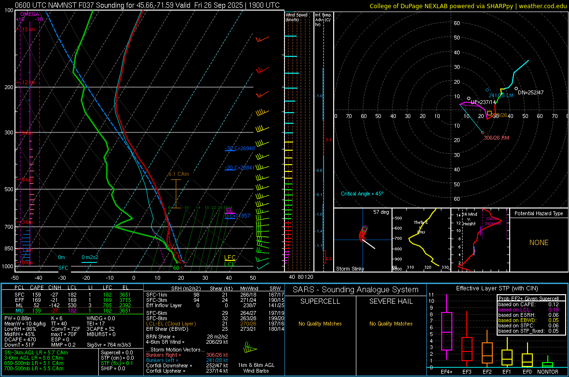
Task: Click the NONE hazard type text
Action: (539, 243)
